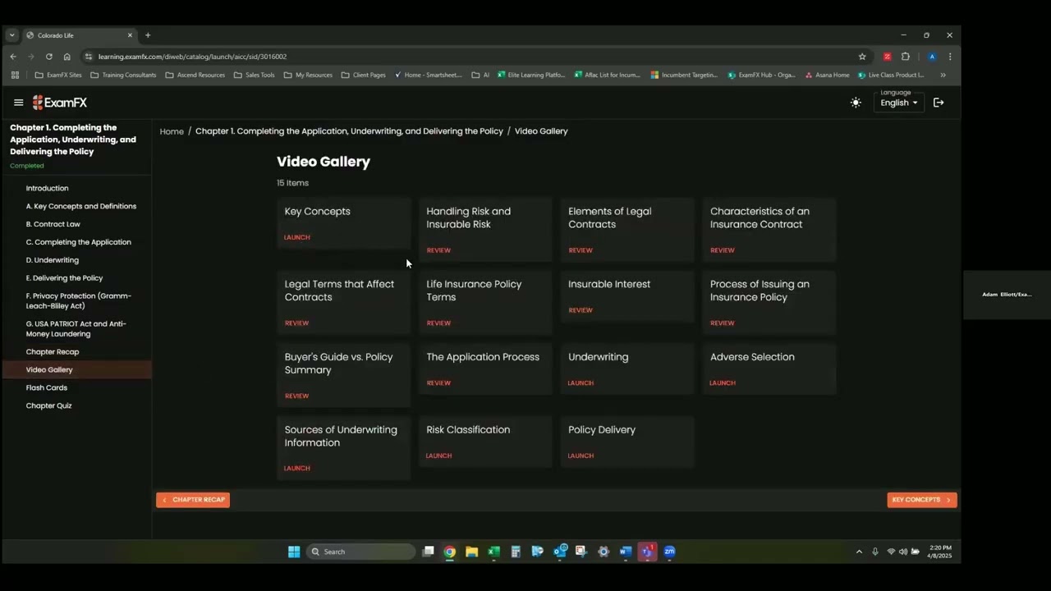1051x591 pixels.
Task: Review Life Insurance Policy Terms video
Action: tap(438, 323)
